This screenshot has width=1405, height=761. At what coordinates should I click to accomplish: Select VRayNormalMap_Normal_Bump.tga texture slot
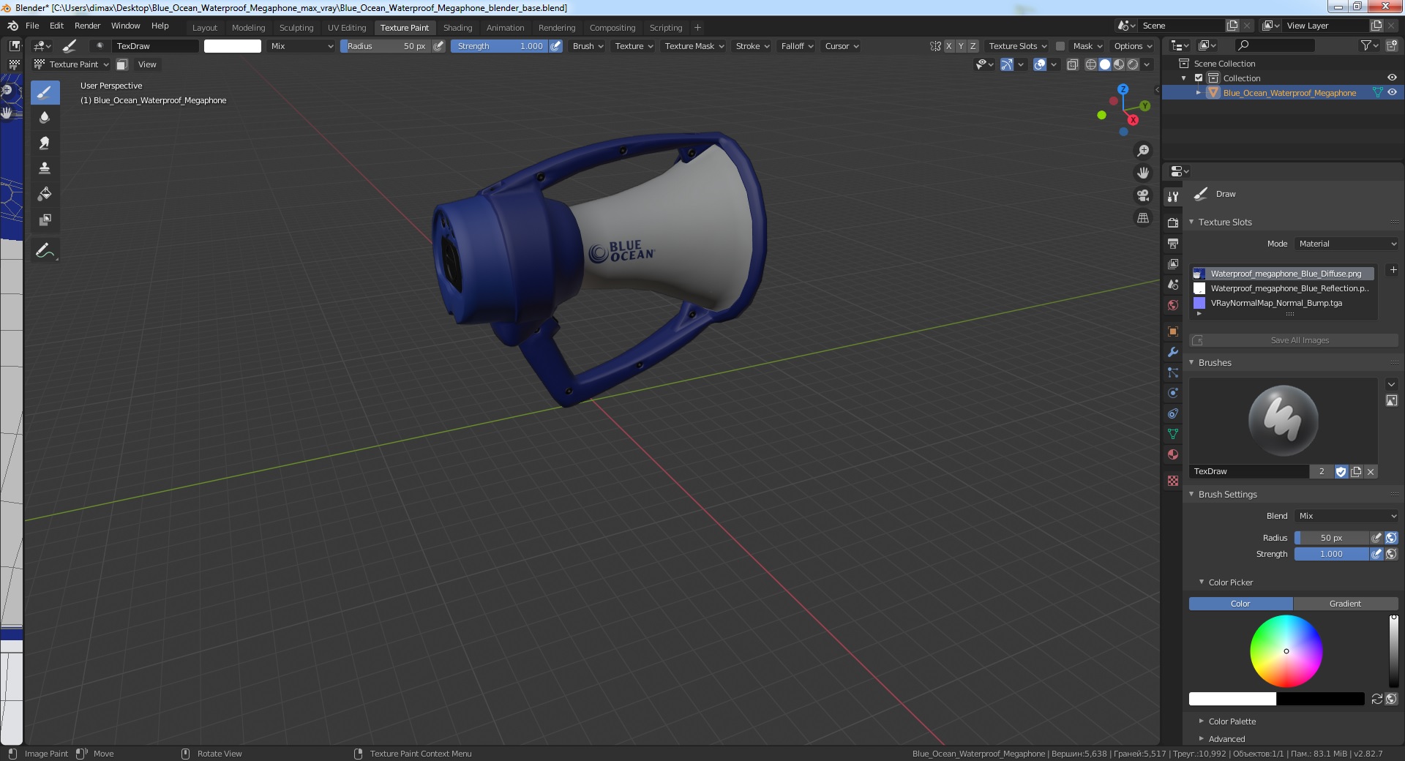1284,303
